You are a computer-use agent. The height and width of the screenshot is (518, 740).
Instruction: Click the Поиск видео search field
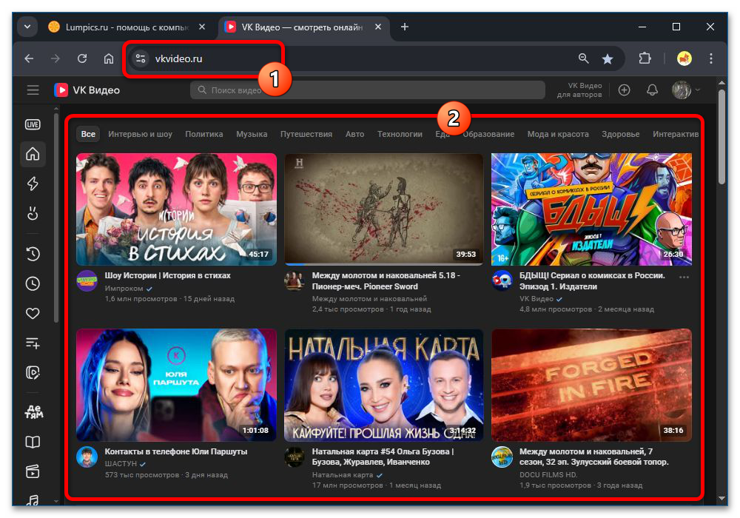coord(367,90)
